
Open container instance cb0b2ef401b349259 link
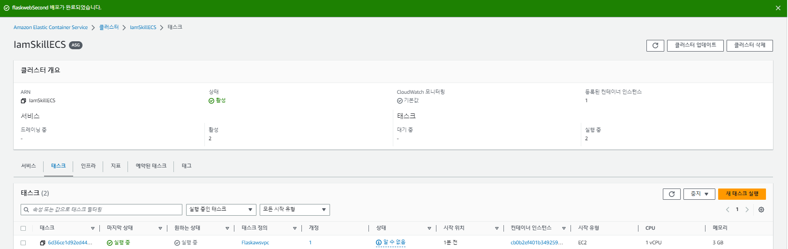tap(537, 243)
